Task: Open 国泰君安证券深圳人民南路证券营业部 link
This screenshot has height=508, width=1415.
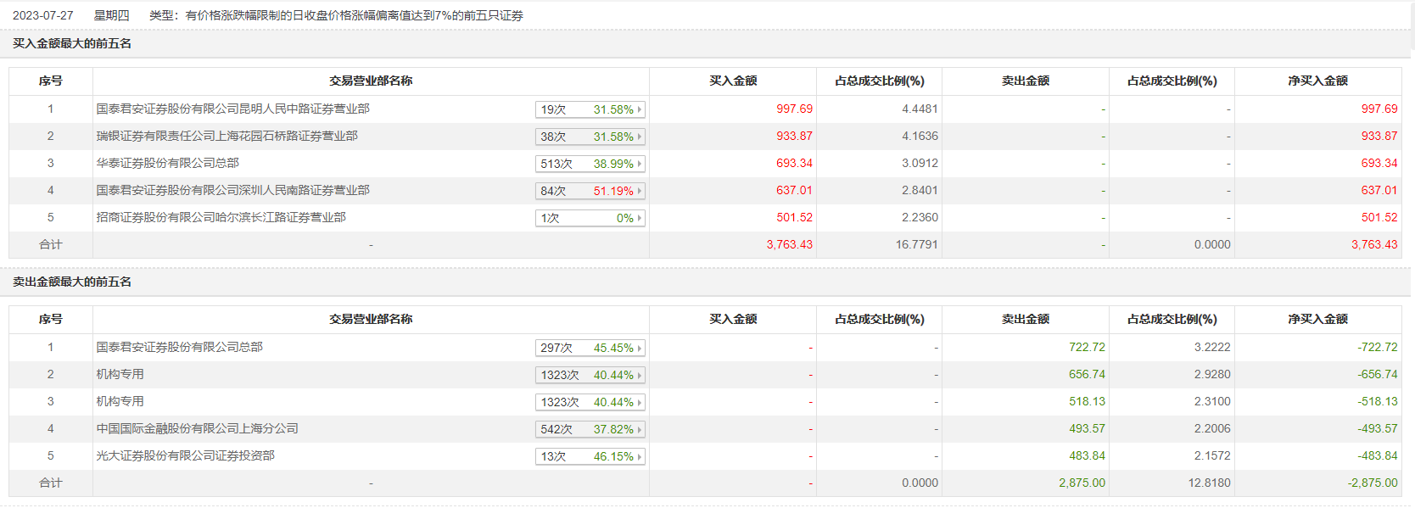Action: click(x=232, y=190)
